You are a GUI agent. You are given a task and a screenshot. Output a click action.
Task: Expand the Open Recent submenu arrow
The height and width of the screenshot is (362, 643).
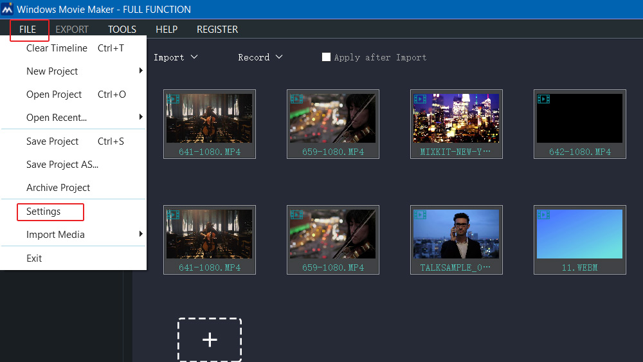click(141, 117)
